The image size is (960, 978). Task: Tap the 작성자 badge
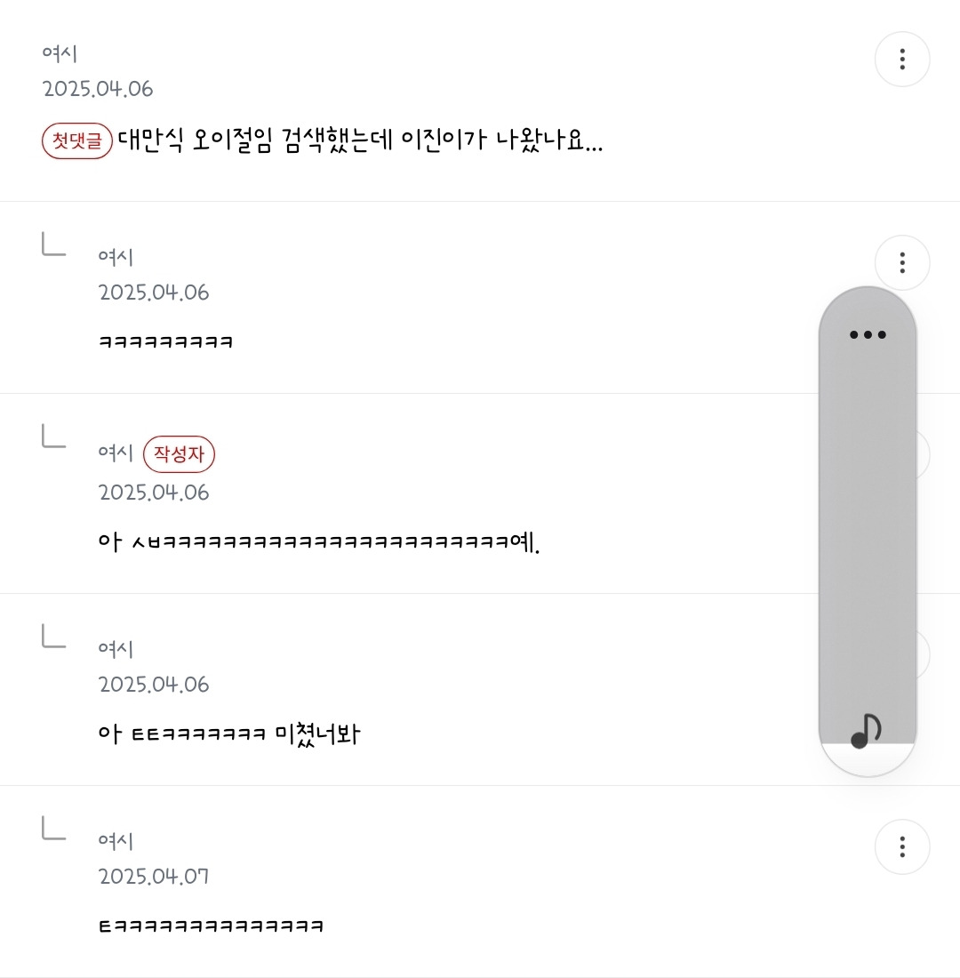click(180, 455)
